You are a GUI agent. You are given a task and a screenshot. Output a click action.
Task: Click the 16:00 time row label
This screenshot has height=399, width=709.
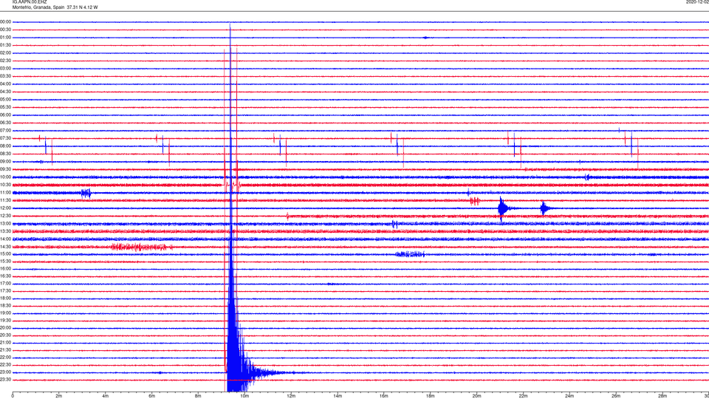[x=5, y=269]
